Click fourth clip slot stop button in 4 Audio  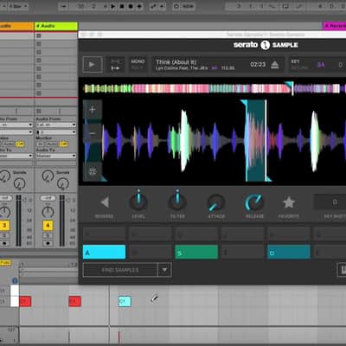point(39,61)
